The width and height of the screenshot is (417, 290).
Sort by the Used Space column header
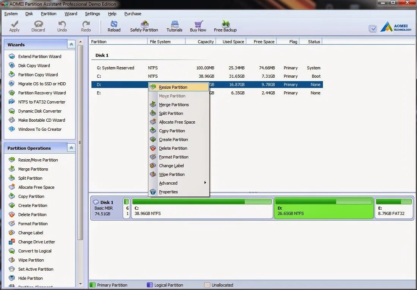click(231, 42)
